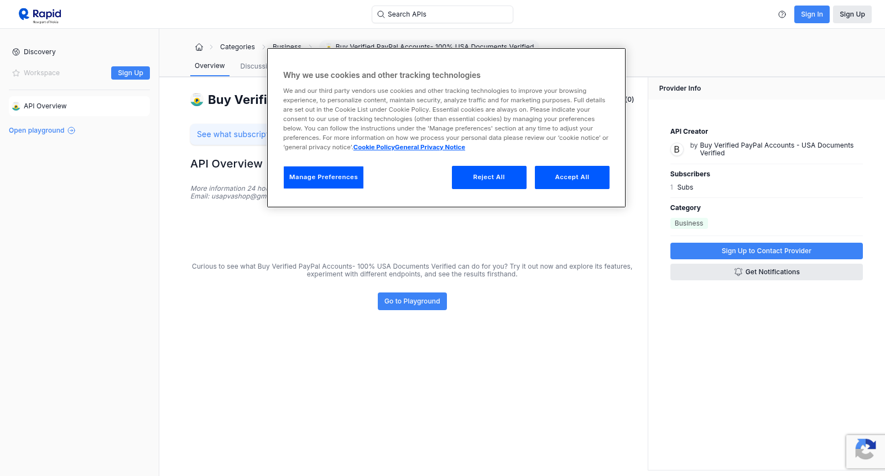Screen dimensions: 885x476
Task: Click the Rapid logo in header
Action: pyautogui.click(x=40, y=15)
